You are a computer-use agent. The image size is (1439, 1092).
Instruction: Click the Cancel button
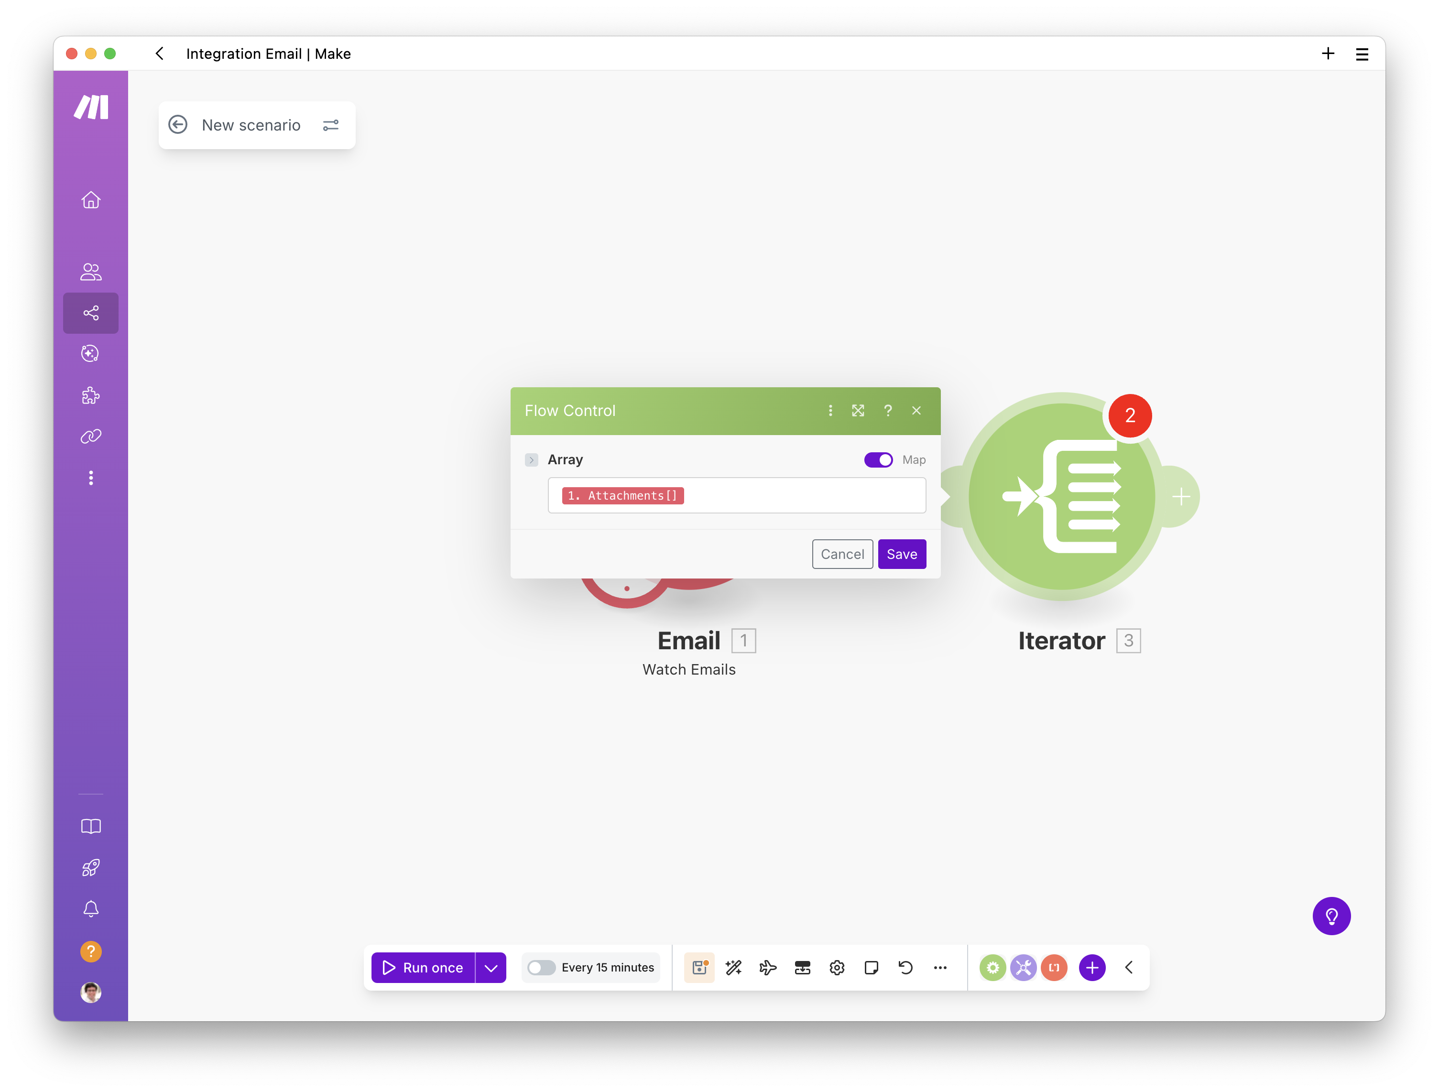pos(842,554)
